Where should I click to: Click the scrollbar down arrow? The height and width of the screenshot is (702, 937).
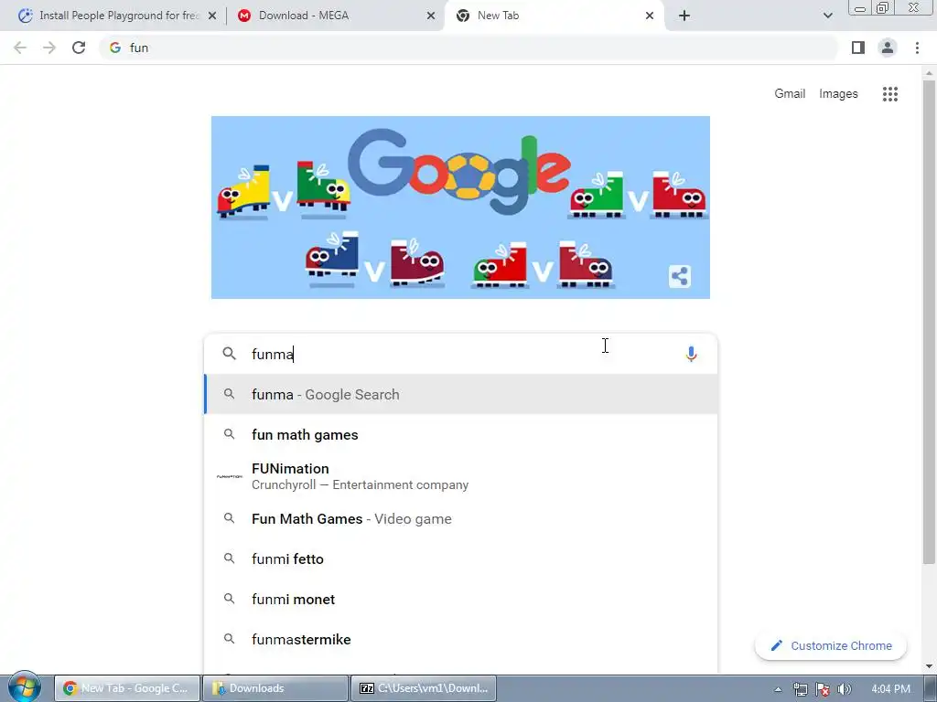point(929,666)
